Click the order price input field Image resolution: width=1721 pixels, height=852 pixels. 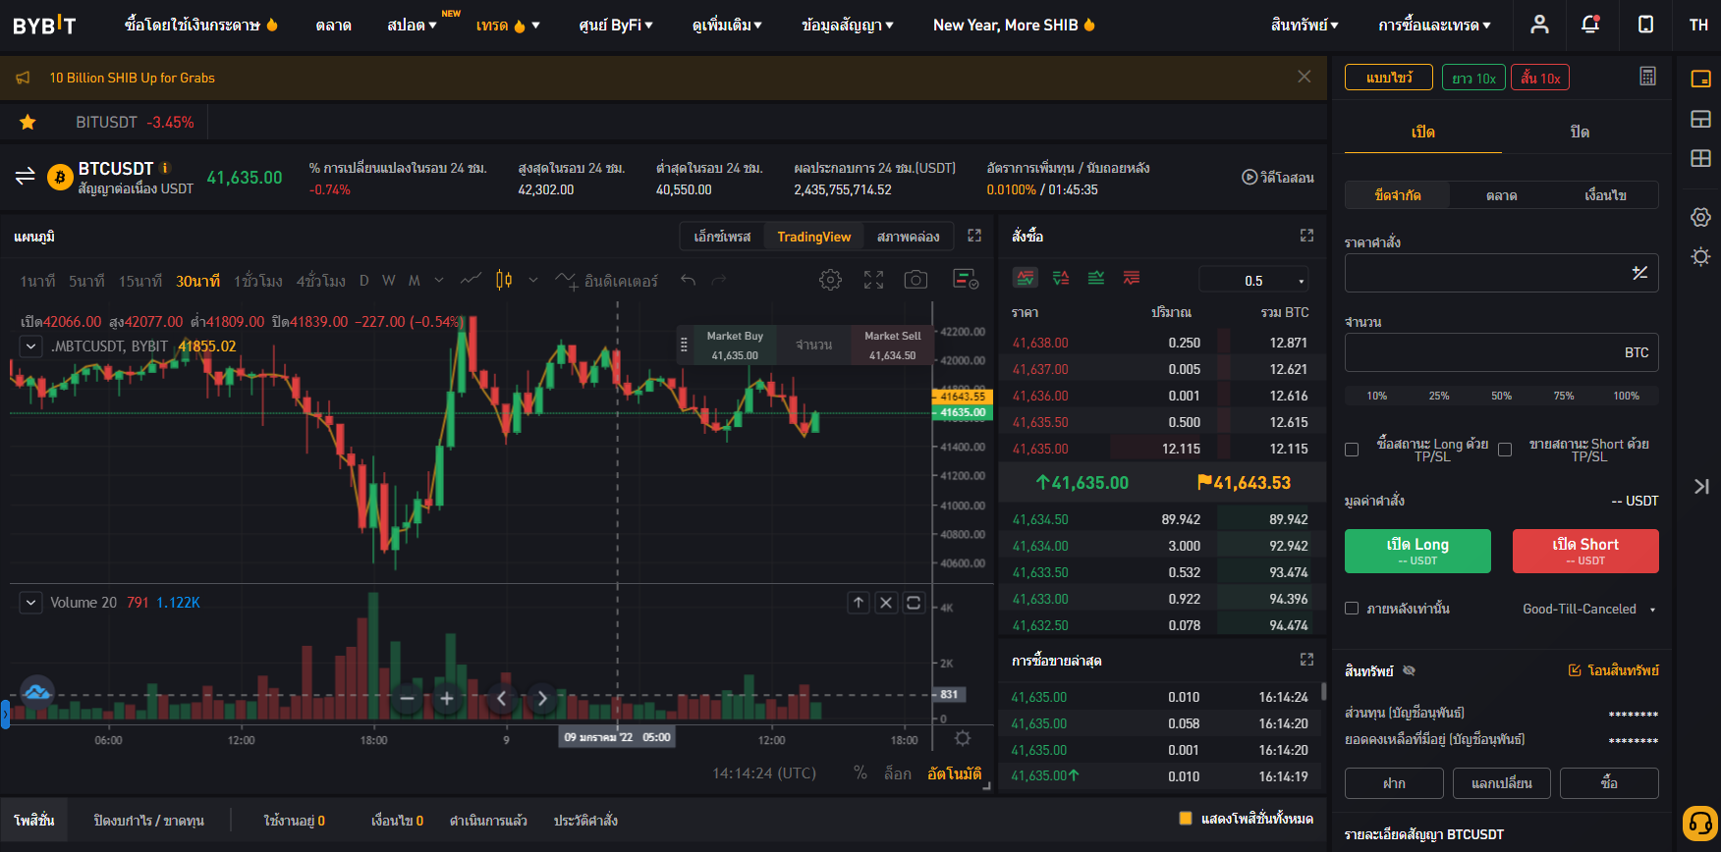point(1501,273)
